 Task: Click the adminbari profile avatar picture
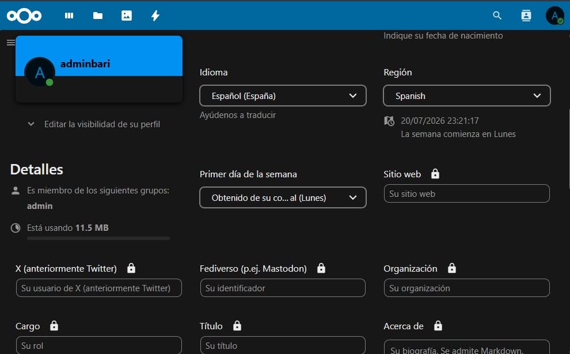(x=40, y=72)
